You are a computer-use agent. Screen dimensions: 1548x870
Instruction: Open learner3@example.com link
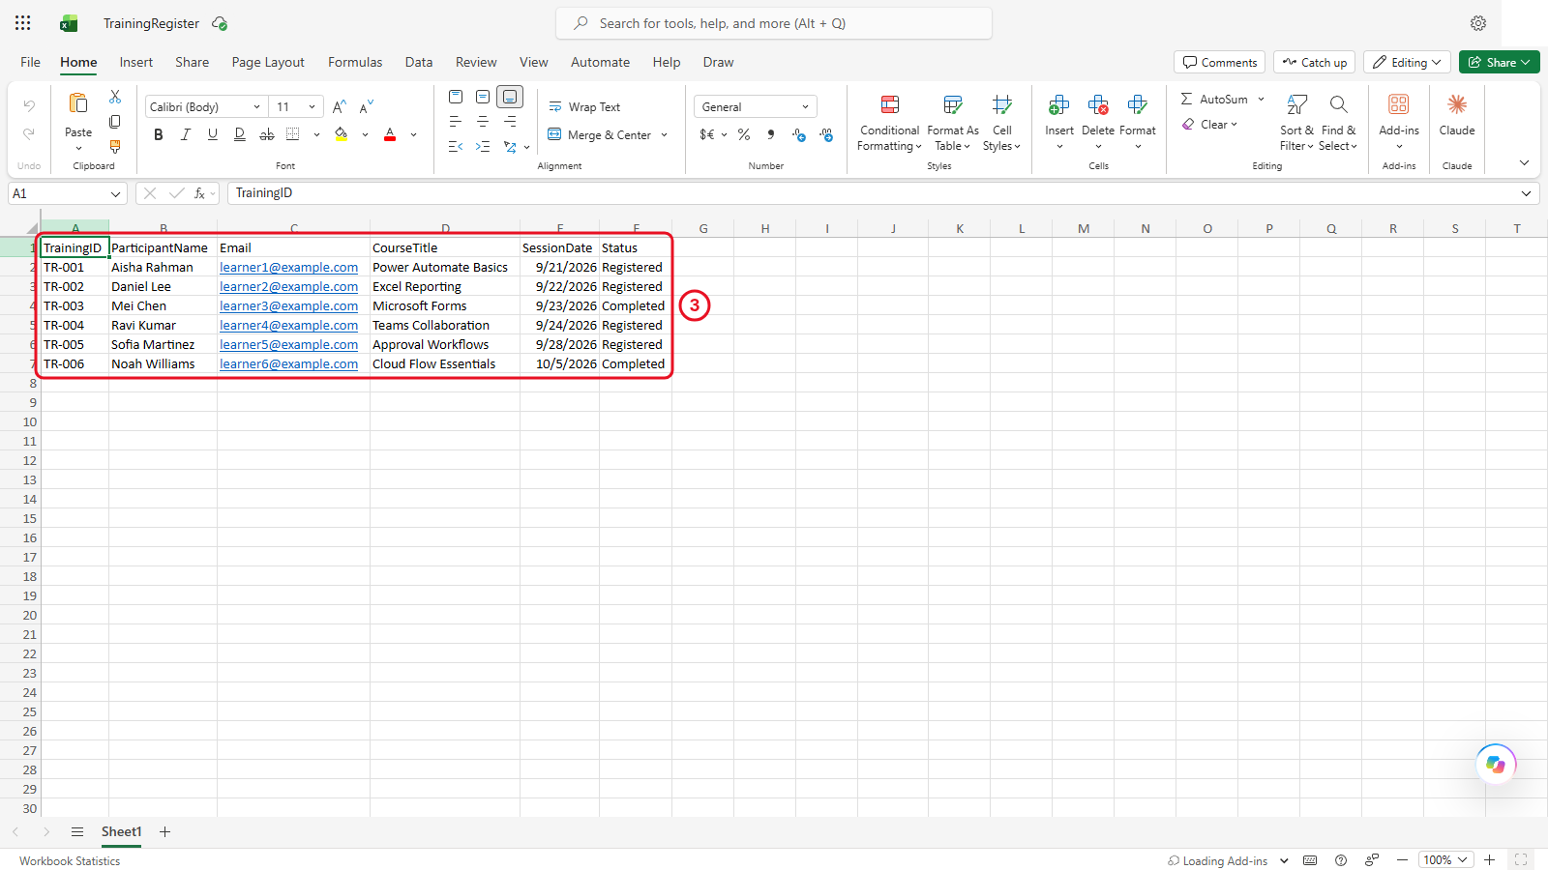point(288,305)
